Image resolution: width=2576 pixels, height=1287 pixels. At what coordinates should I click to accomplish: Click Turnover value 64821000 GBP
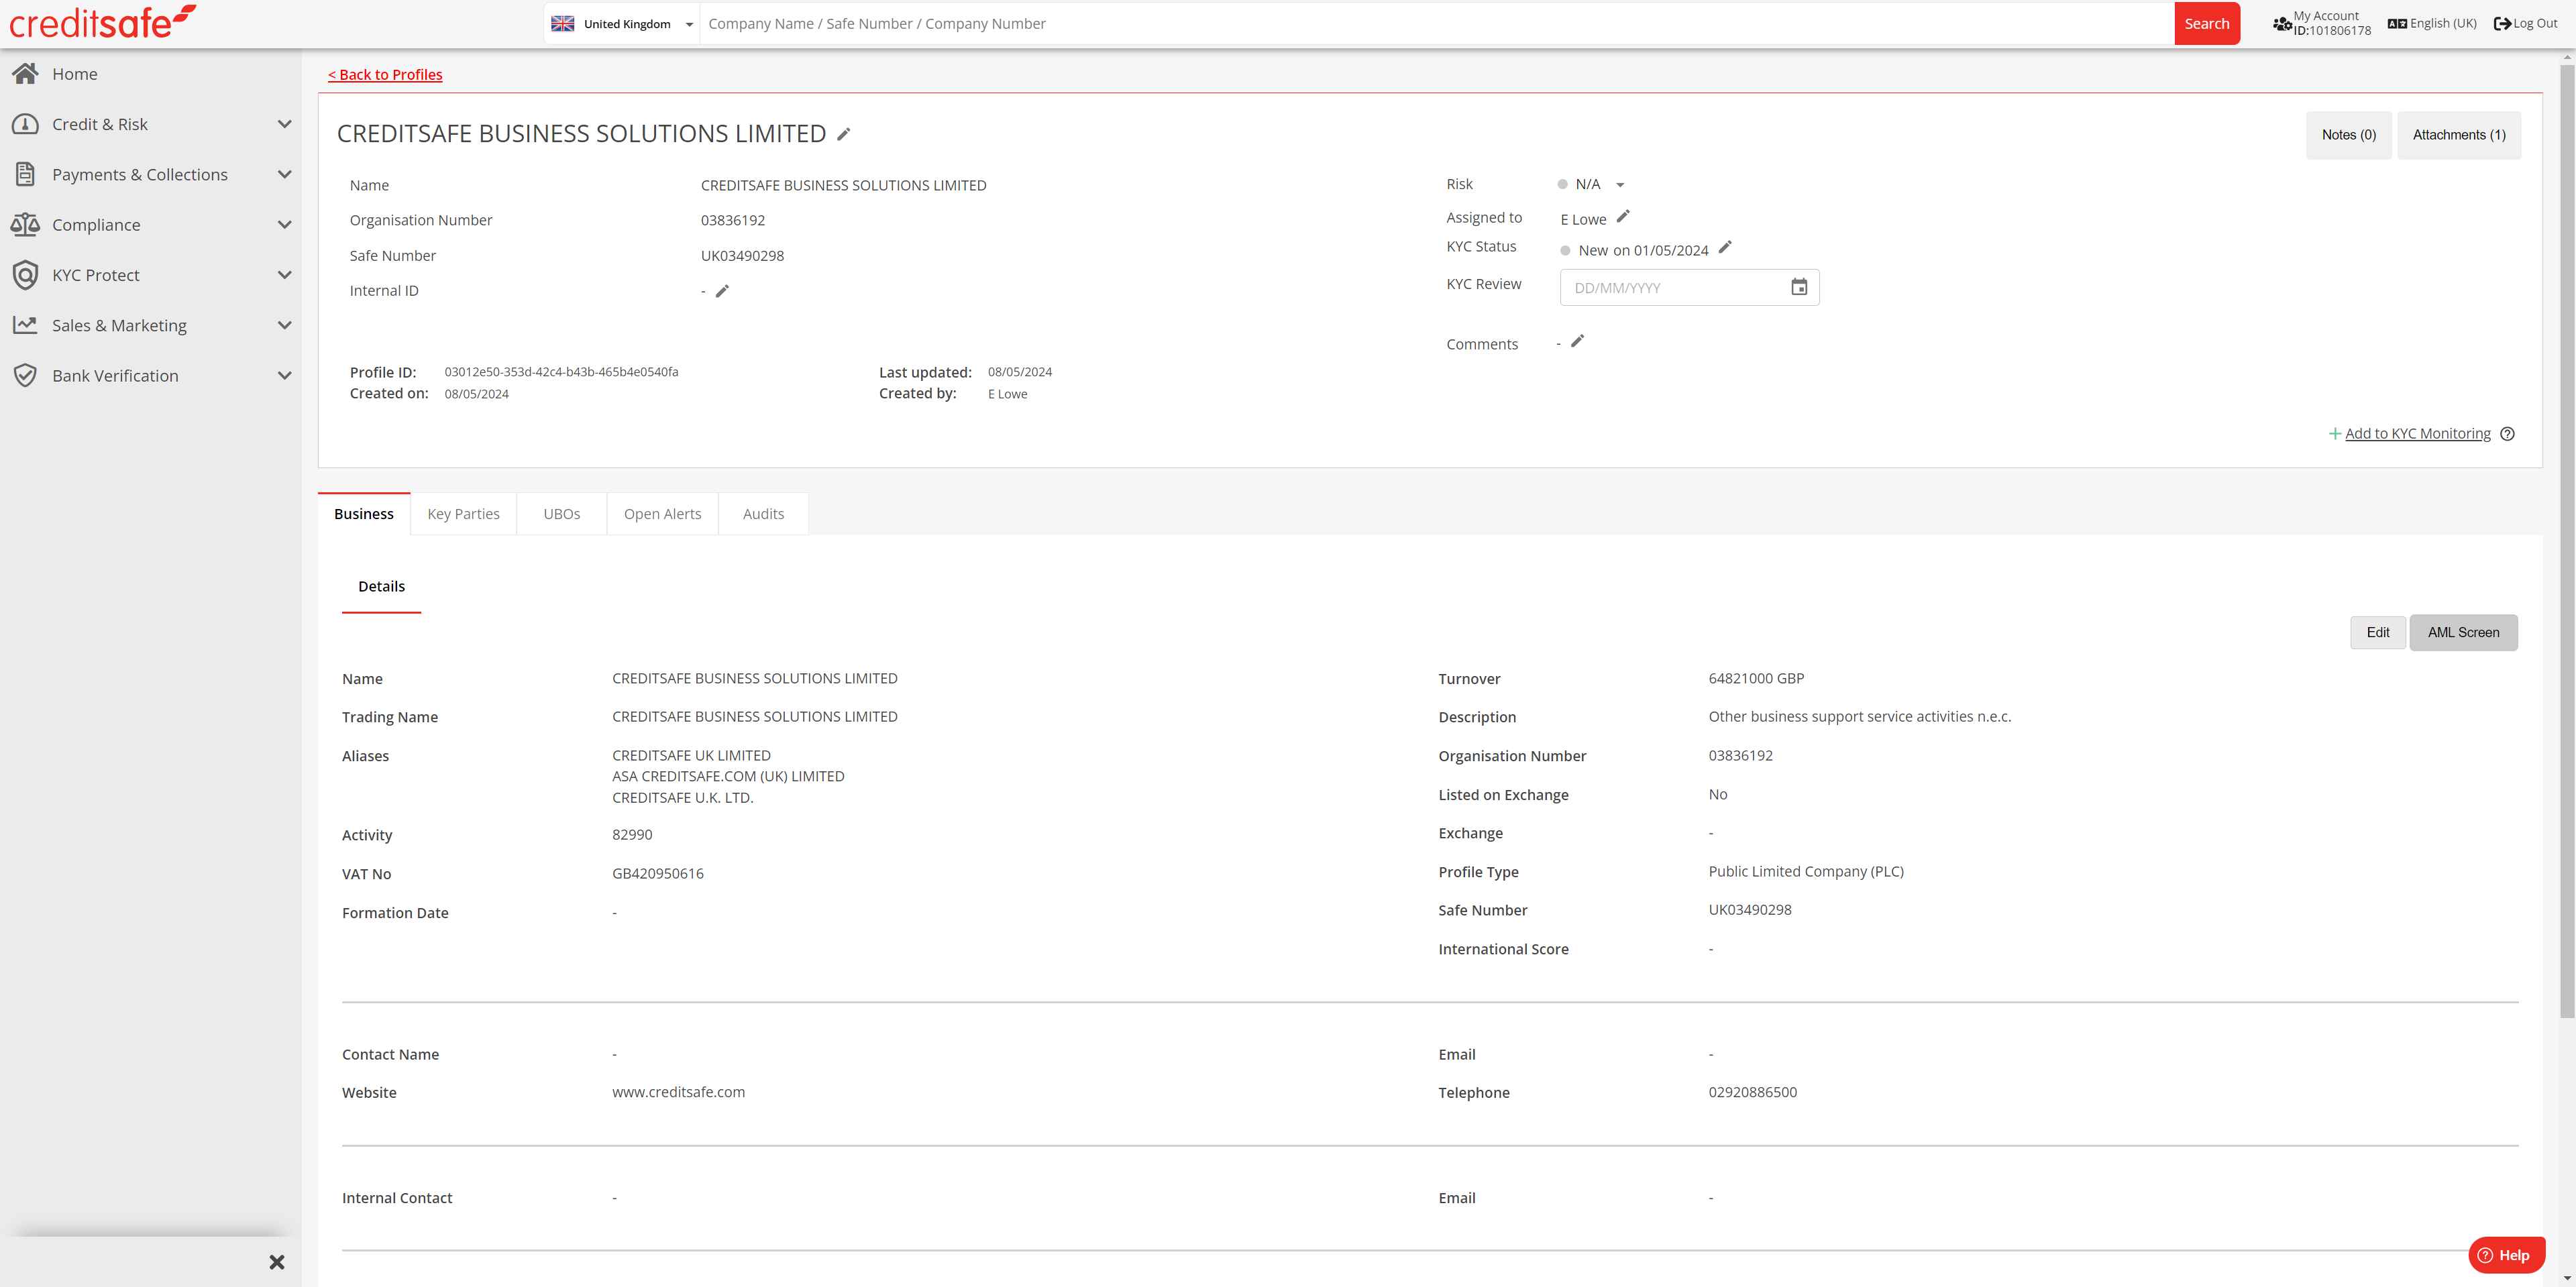click(x=1756, y=678)
